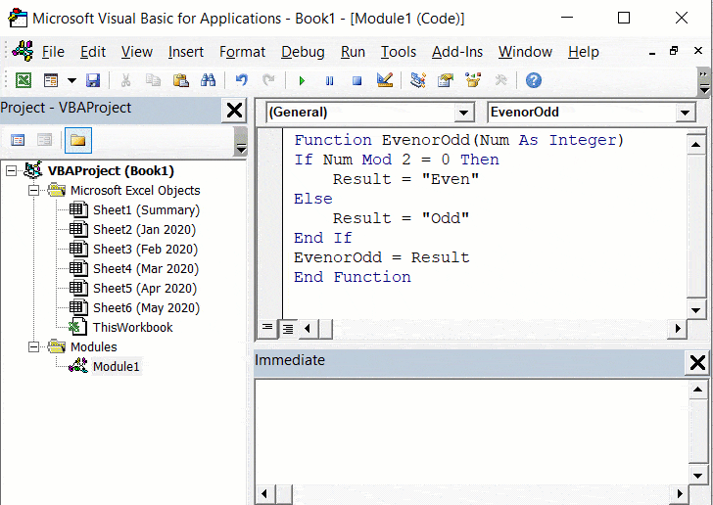The height and width of the screenshot is (505, 713).
Task: Open the Insert UserForm dropdown arrow
Action: pyautogui.click(x=71, y=80)
